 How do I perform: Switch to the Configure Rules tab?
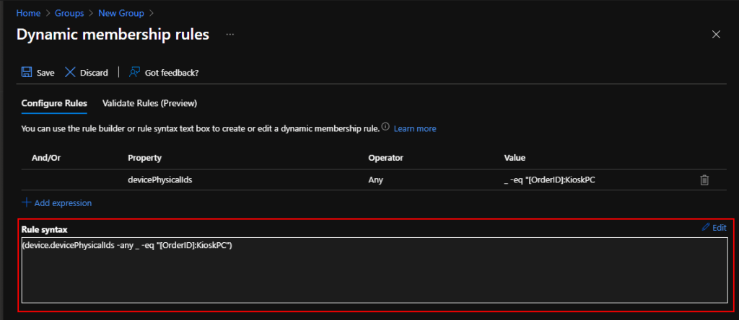[54, 103]
